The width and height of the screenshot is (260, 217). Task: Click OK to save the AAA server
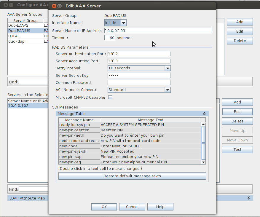pyautogui.click(x=104, y=207)
